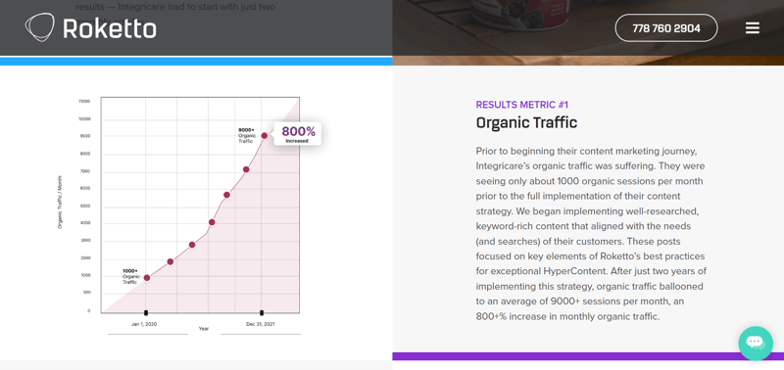Select the chart point near 3000

(x=192, y=245)
